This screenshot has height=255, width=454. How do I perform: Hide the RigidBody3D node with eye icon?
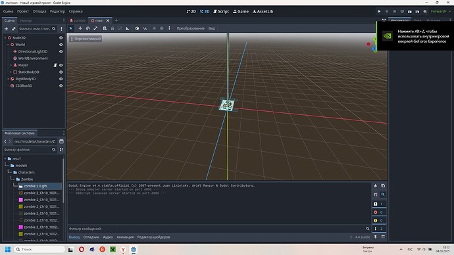(61, 79)
